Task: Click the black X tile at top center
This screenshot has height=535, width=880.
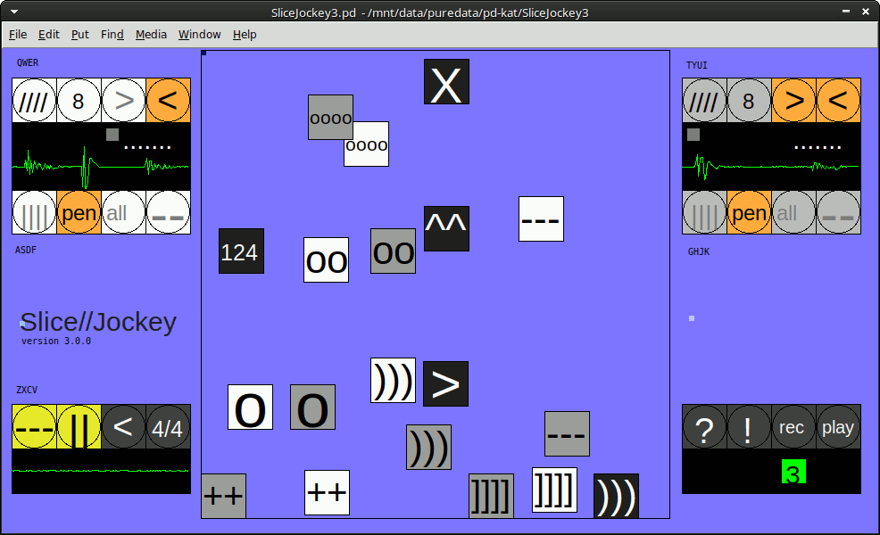Action: (446, 82)
